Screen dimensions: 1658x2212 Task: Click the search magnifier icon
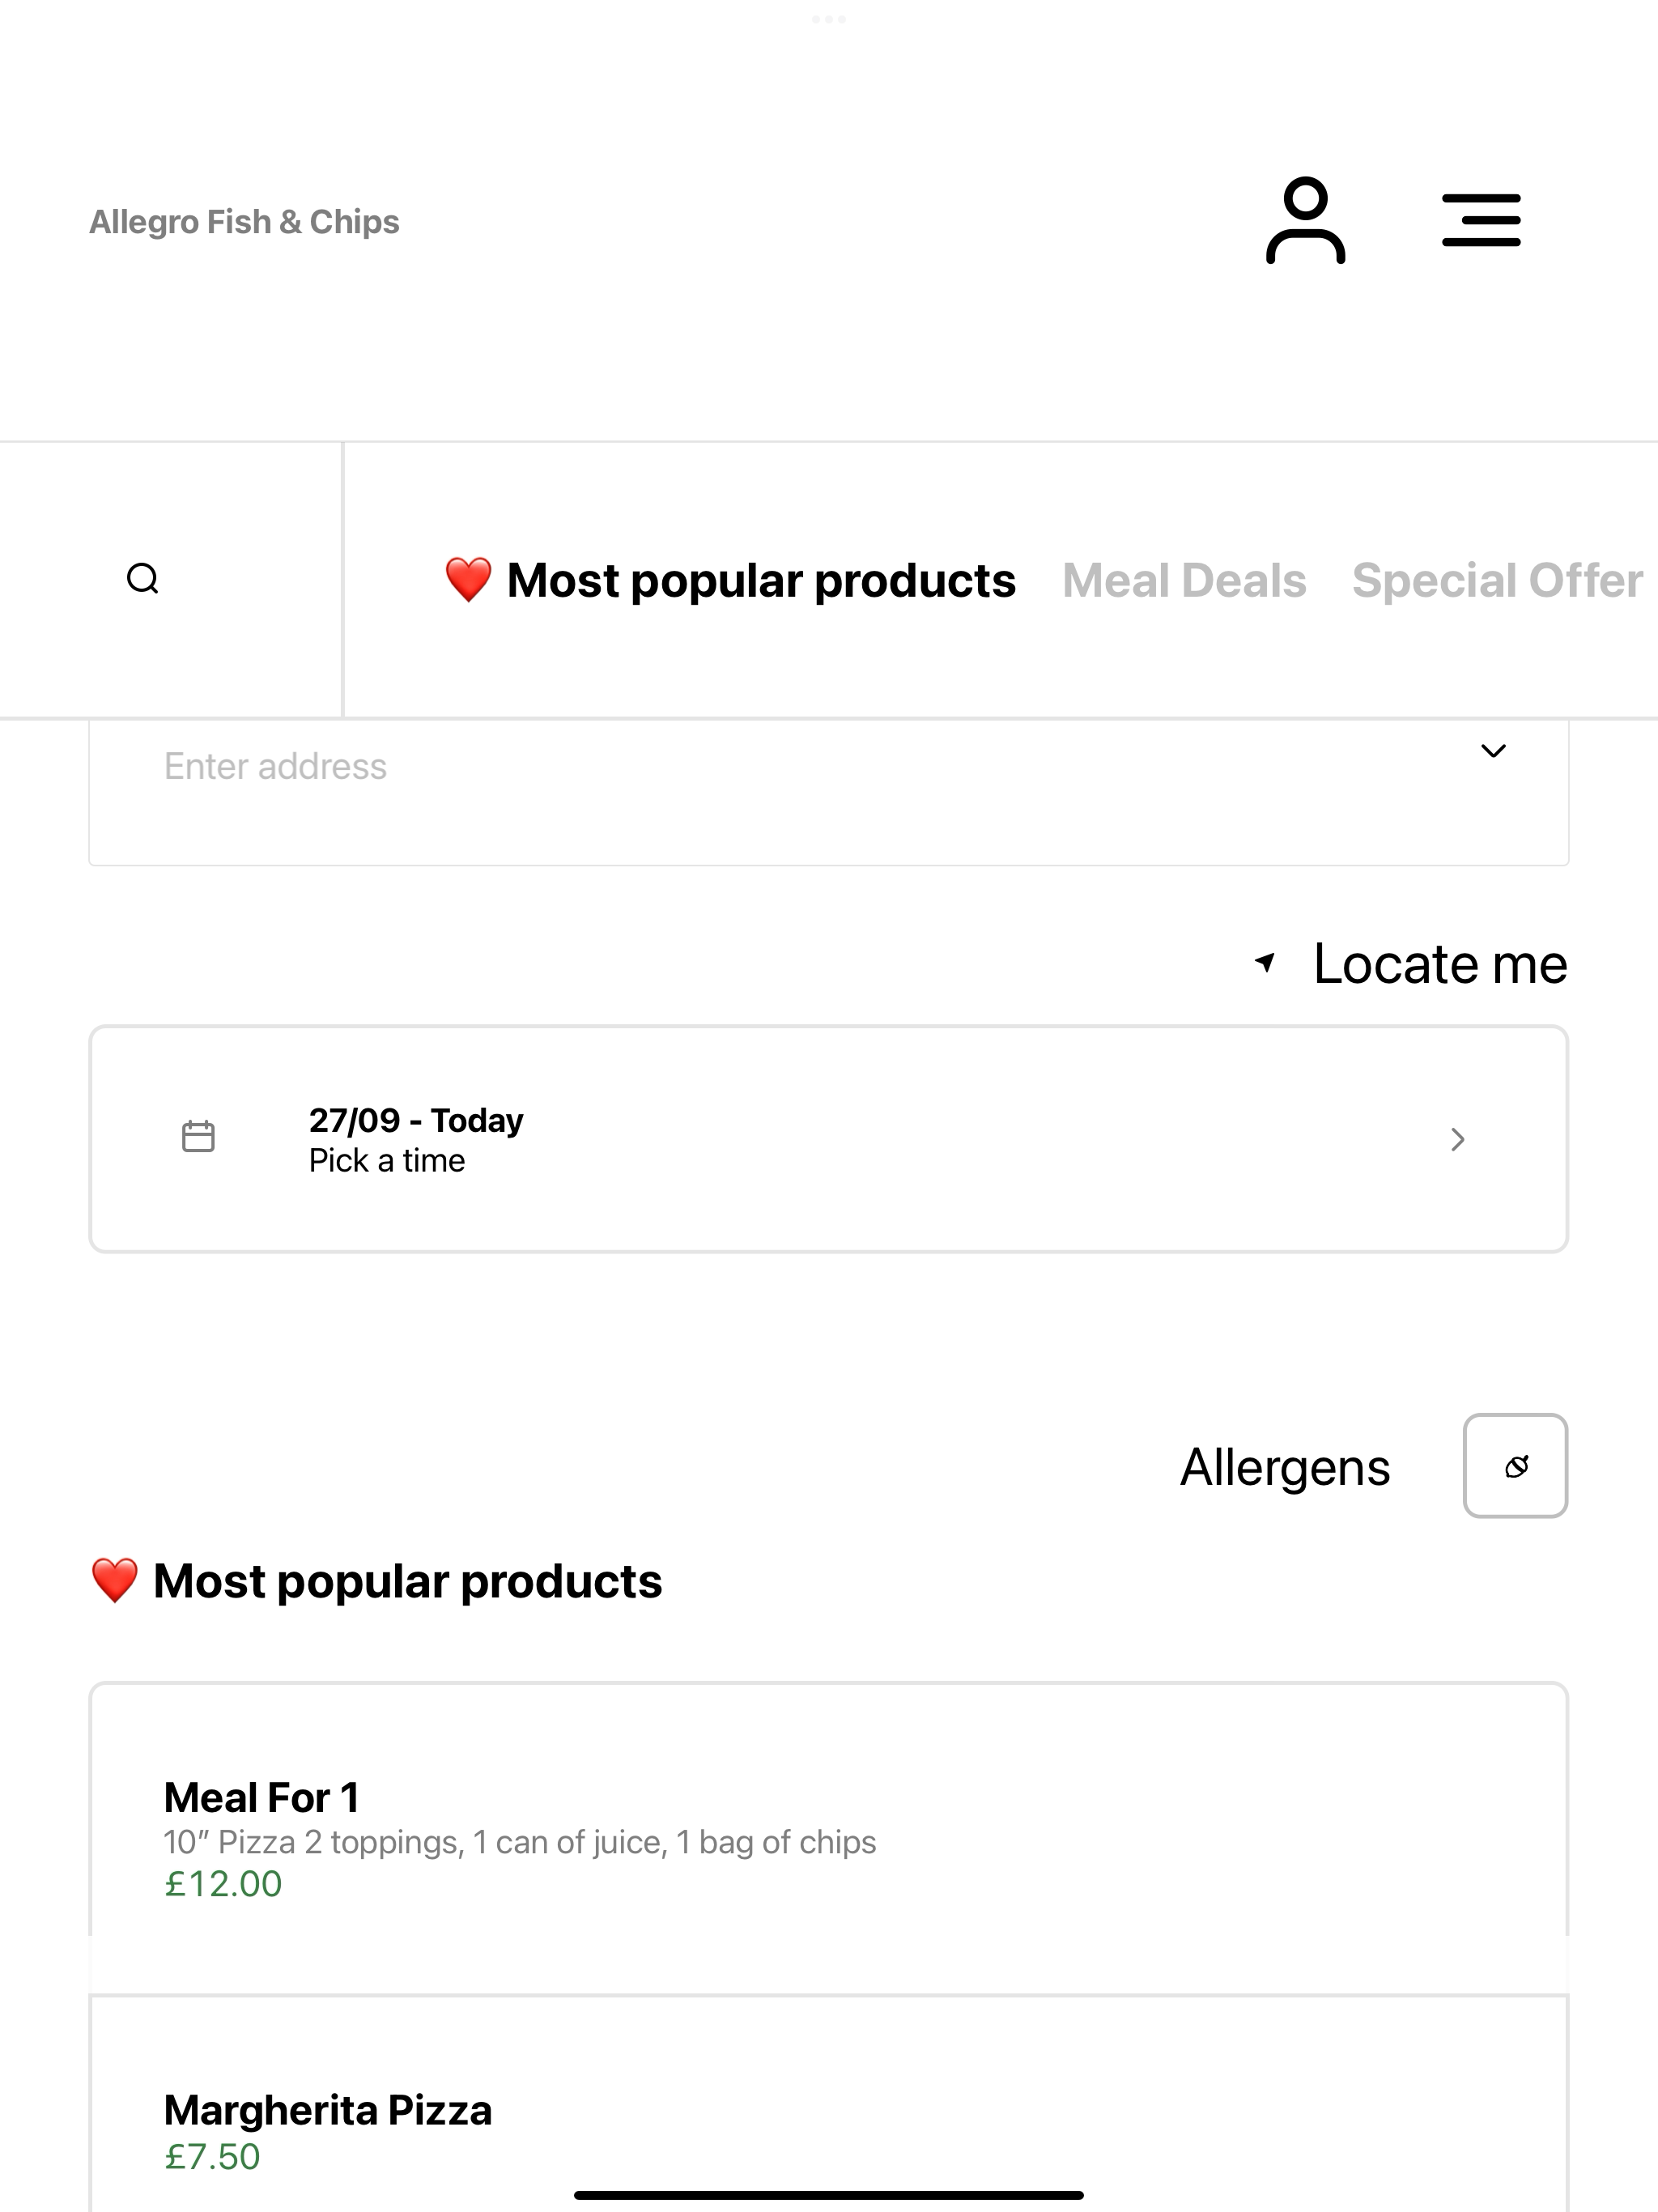(x=143, y=579)
